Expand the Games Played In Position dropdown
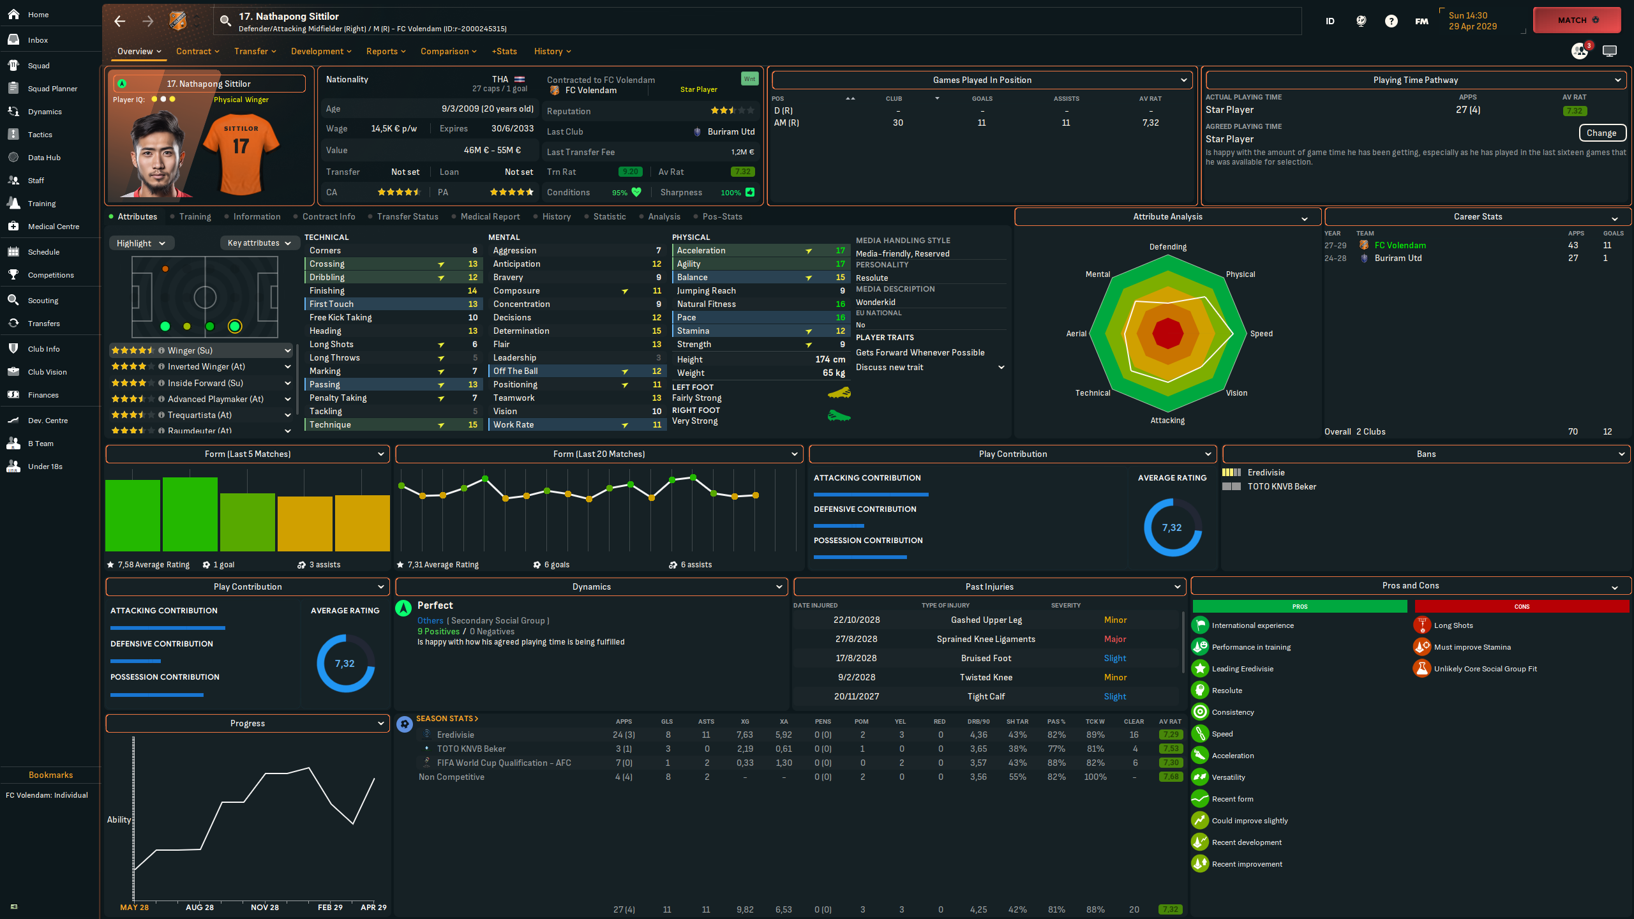 tap(1183, 80)
